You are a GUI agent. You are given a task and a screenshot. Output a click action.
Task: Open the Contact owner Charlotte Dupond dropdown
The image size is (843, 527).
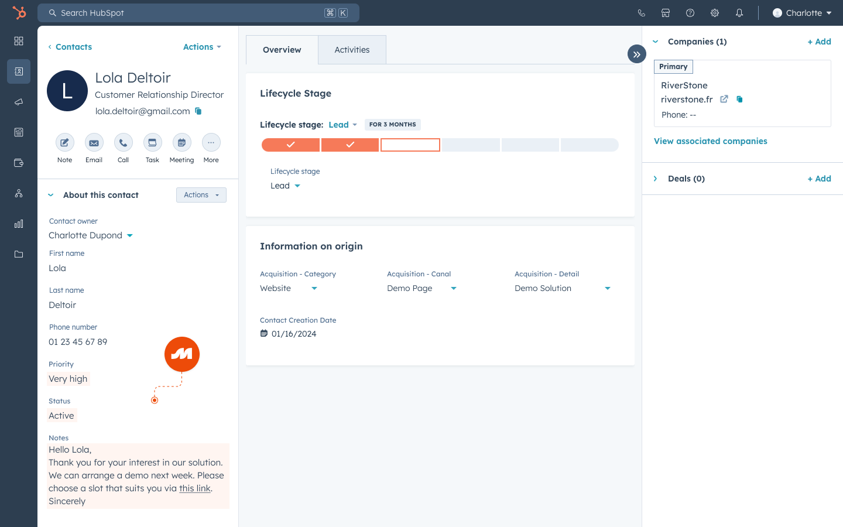click(x=91, y=235)
